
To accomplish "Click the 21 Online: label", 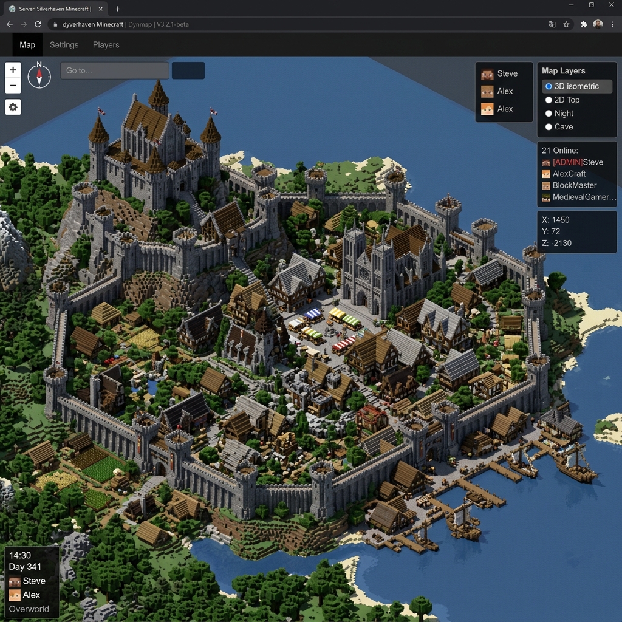I will click(x=559, y=151).
